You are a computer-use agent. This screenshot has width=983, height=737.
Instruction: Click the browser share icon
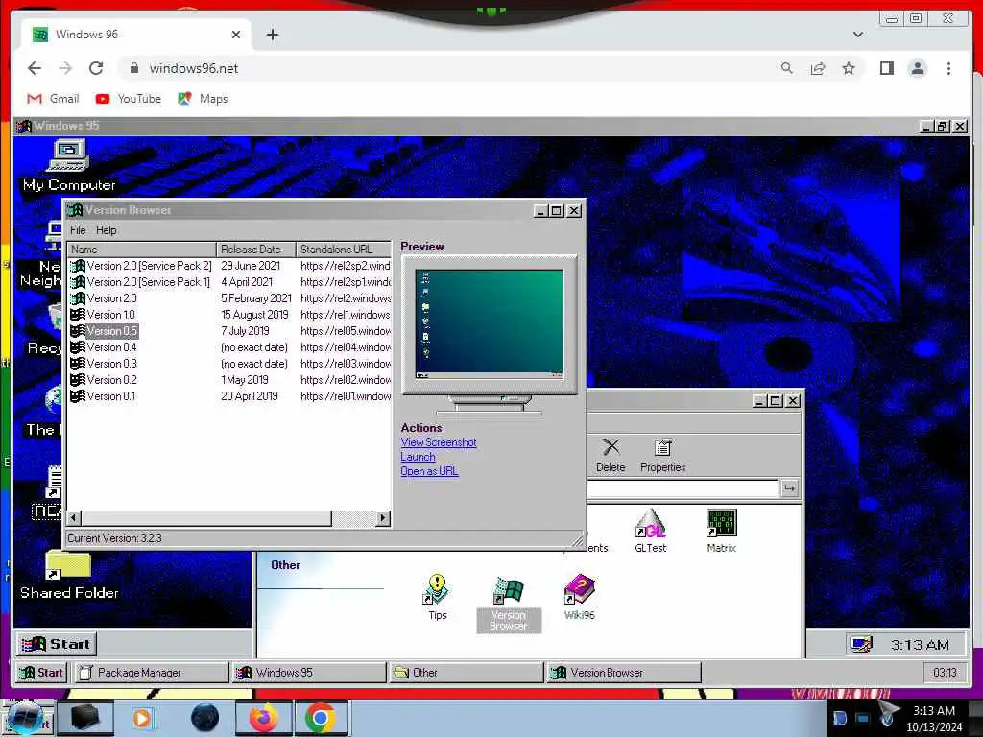tap(818, 68)
